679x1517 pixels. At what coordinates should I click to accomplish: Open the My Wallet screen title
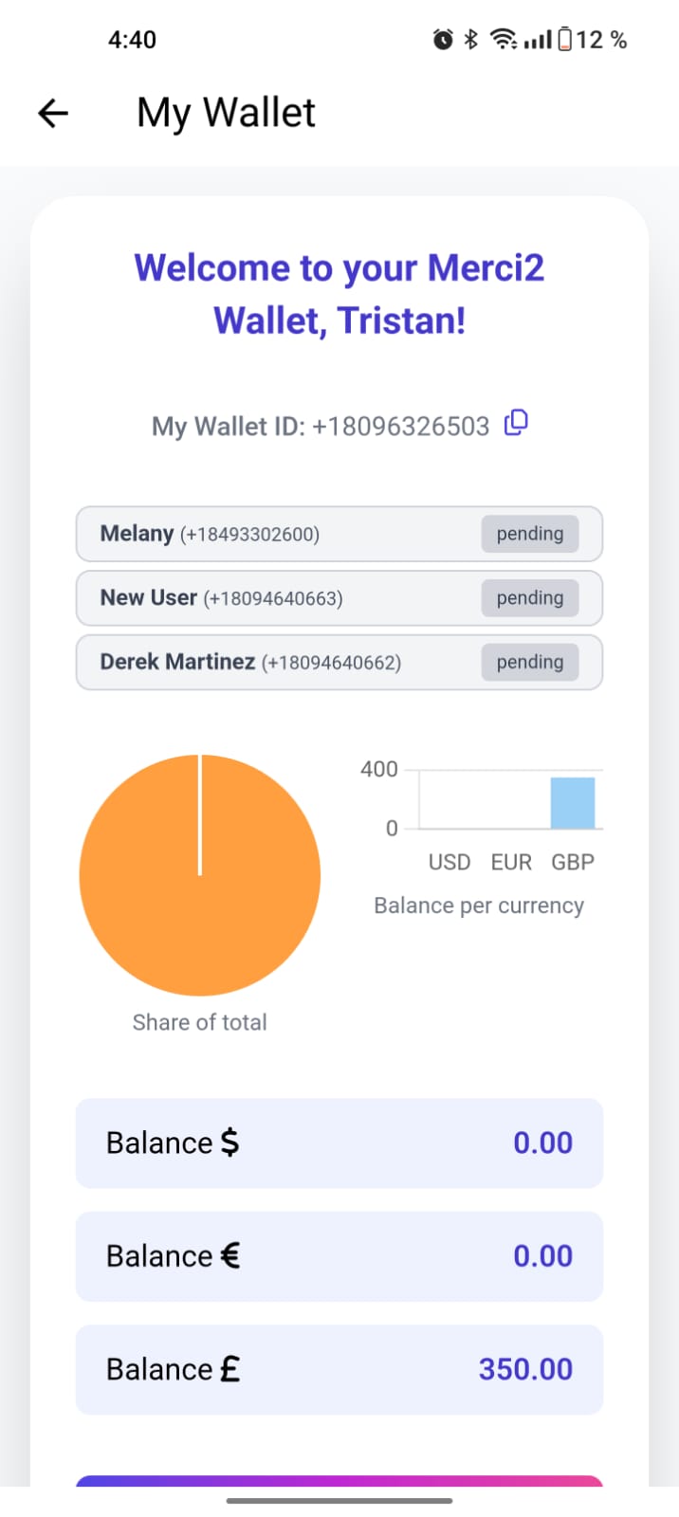(225, 112)
